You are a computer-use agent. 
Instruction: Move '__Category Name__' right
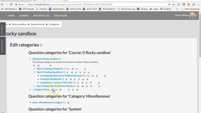pyautogui.click(x=77, y=90)
